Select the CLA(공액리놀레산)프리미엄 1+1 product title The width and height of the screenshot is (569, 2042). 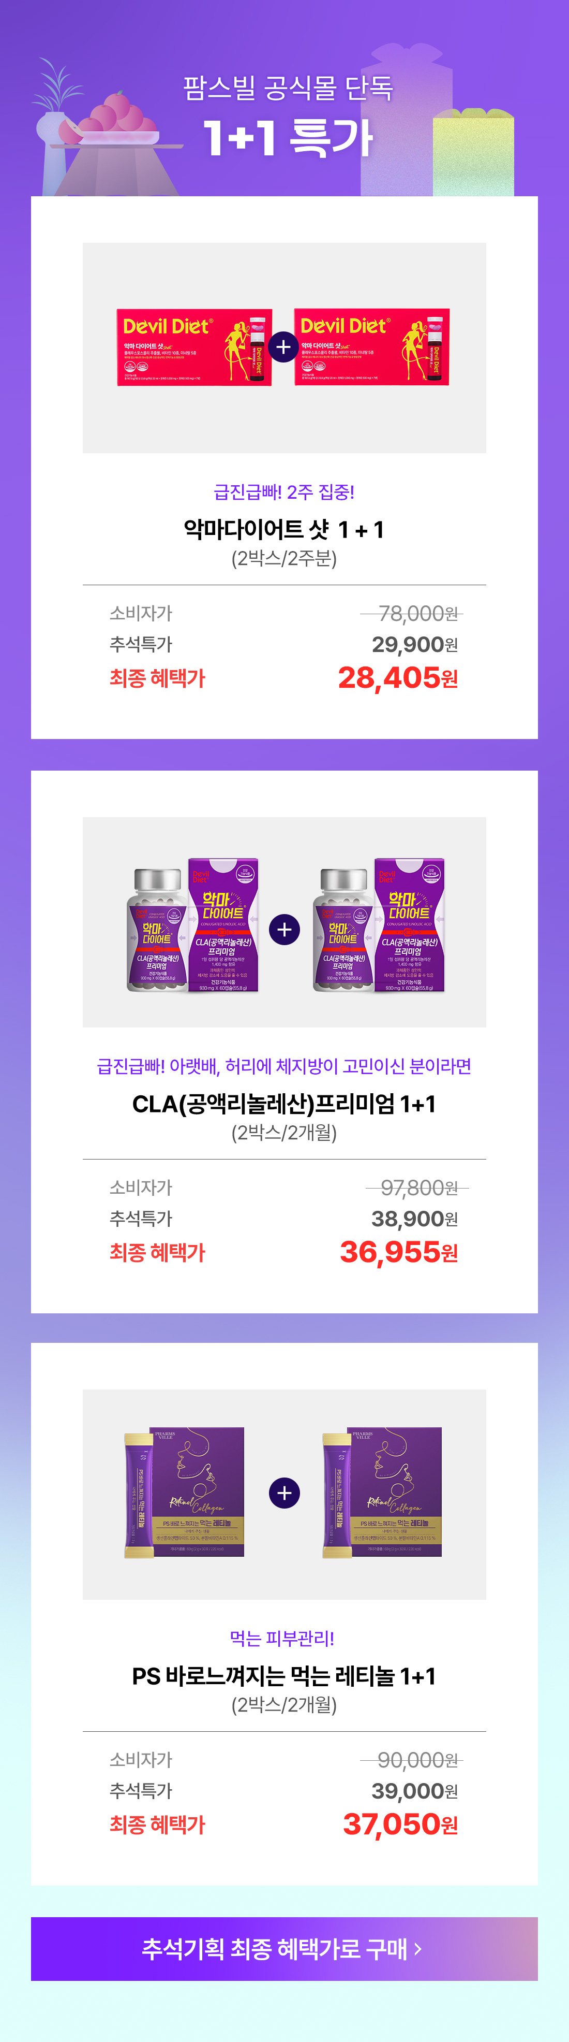click(x=284, y=1103)
